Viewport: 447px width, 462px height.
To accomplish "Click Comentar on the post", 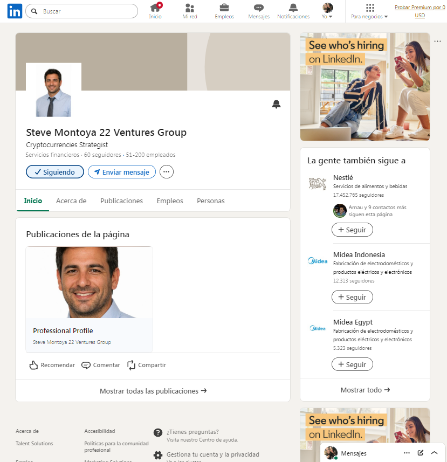I will pyautogui.click(x=101, y=365).
